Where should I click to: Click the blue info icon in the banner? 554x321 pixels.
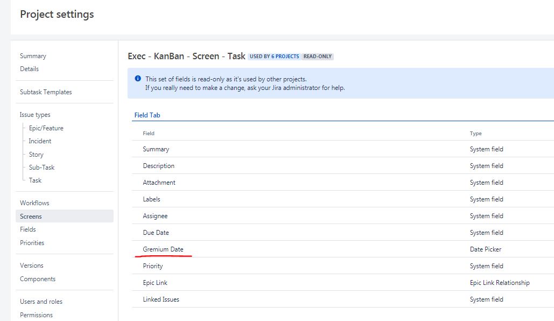(x=138, y=79)
